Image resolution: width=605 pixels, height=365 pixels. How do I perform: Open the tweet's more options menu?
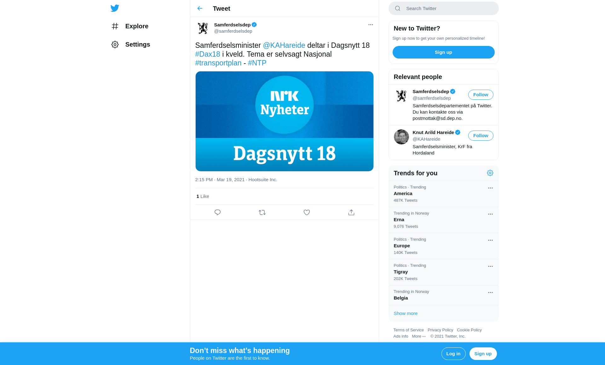coord(371,25)
